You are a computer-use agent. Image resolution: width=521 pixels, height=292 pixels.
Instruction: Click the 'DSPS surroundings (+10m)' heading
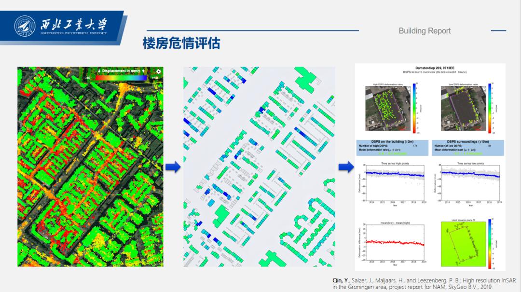[468, 142]
